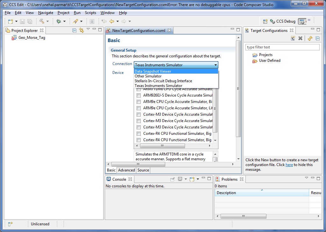This screenshot has height=232, width=326.
Task: Toggle Link with Editor in Project Explorer
Action: pos(81,31)
